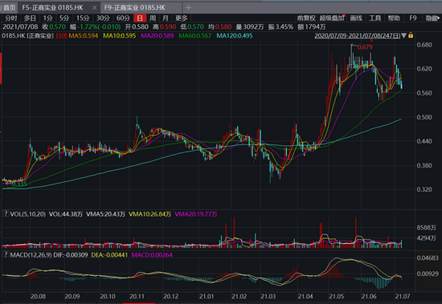Select 15分 fifteen-minute period
The height and width of the screenshot is (304, 442).
pyautogui.click(x=83, y=18)
